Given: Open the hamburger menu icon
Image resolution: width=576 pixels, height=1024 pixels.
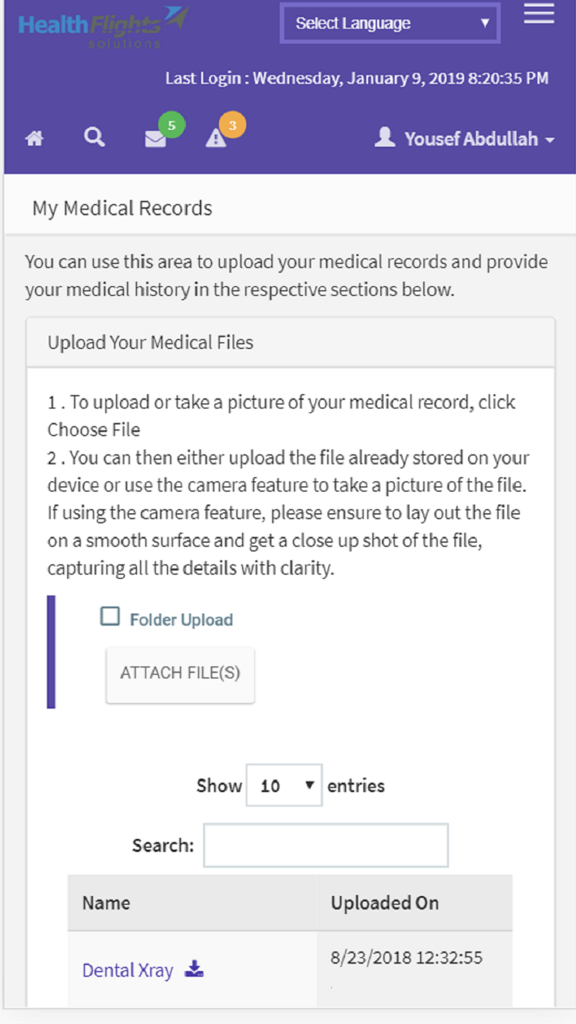Looking at the screenshot, I should pos(539,14).
